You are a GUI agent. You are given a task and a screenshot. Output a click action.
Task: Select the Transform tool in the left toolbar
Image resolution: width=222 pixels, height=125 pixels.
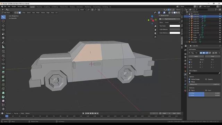click(3, 38)
